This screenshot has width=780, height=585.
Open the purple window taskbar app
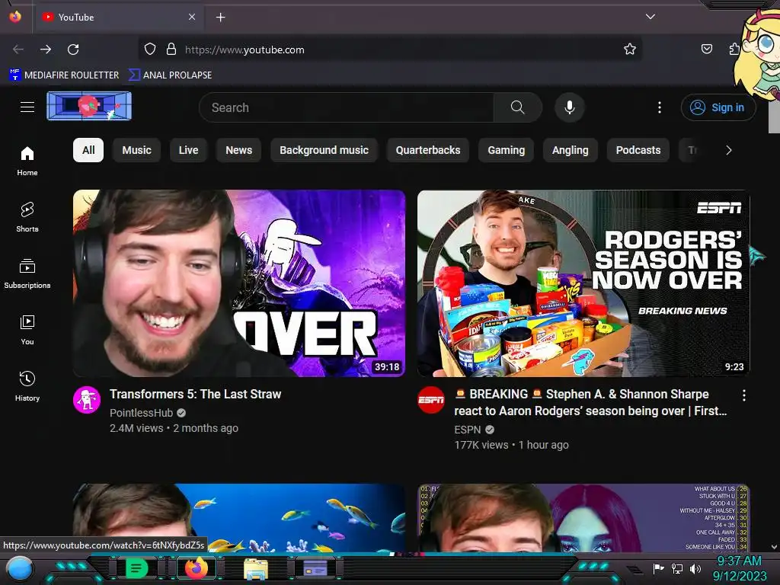pyautogui.click(x=315, y=568)
